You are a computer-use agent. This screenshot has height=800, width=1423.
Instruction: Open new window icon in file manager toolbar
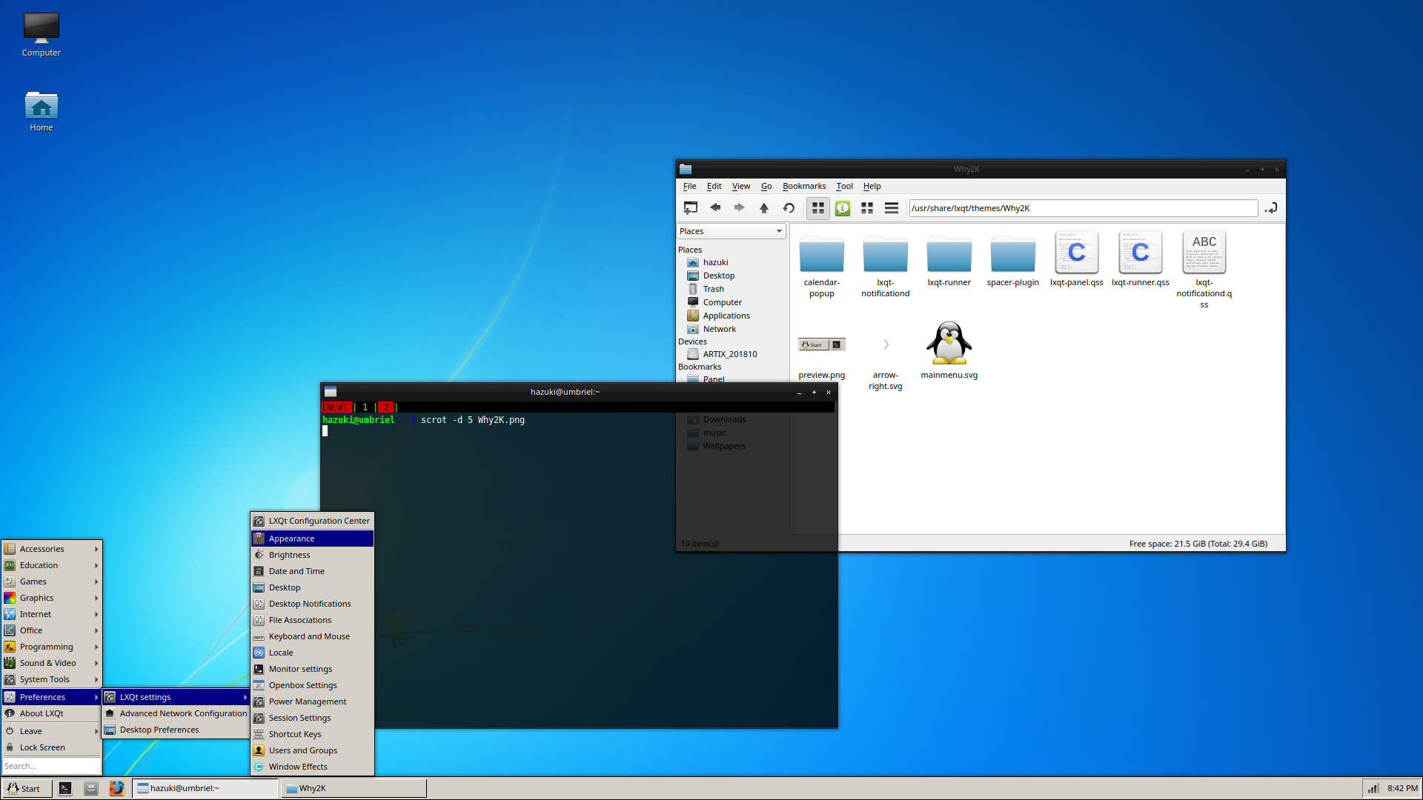(690, 208)
